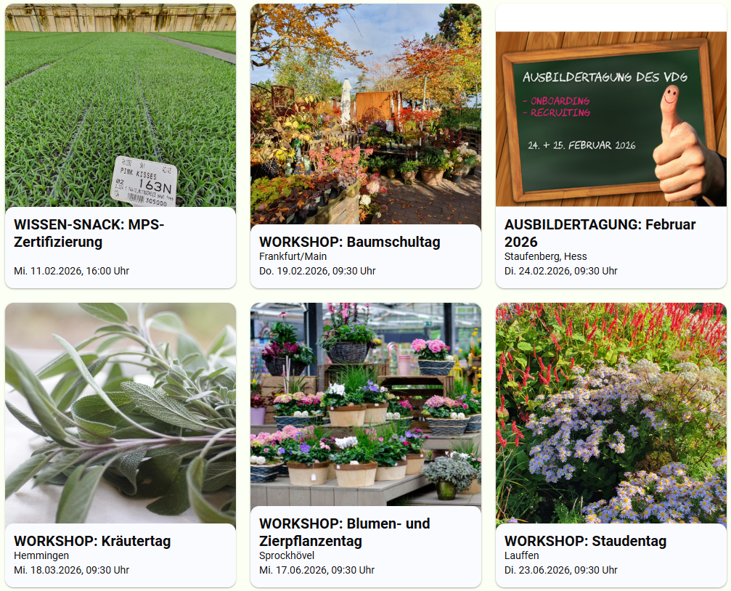Click the chalkboard Ausbildertagung image
The height and width of the screenshot is (591, 731).
(610, 119)
